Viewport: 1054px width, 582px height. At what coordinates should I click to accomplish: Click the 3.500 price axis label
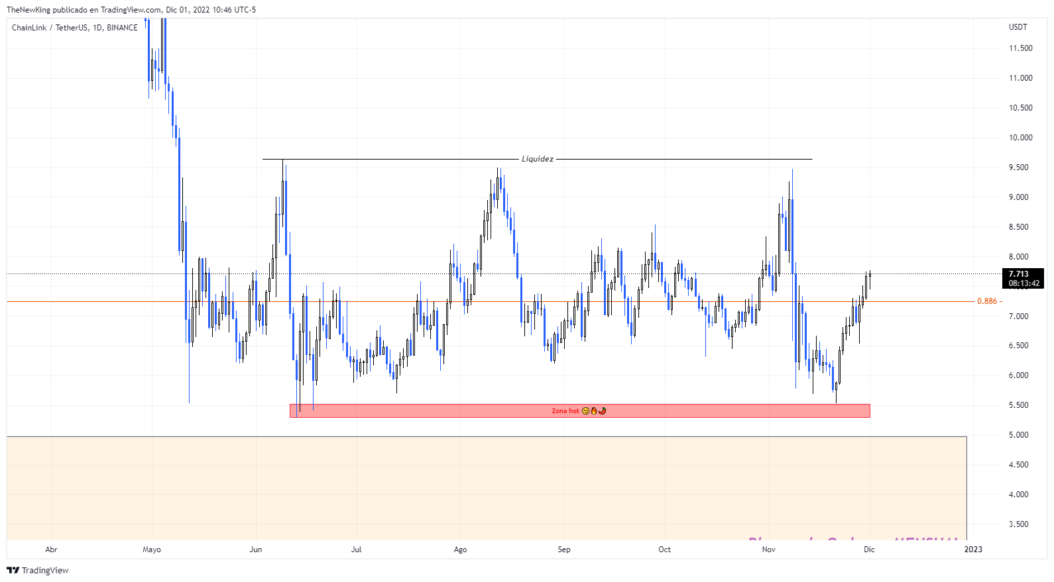tap(1018, 524)
